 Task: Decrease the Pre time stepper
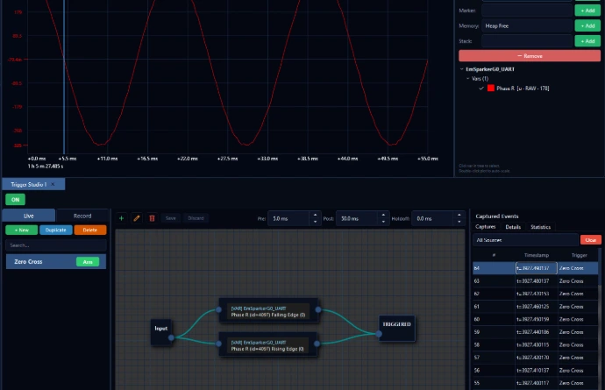pyautogui.click(x=316, y=222)
